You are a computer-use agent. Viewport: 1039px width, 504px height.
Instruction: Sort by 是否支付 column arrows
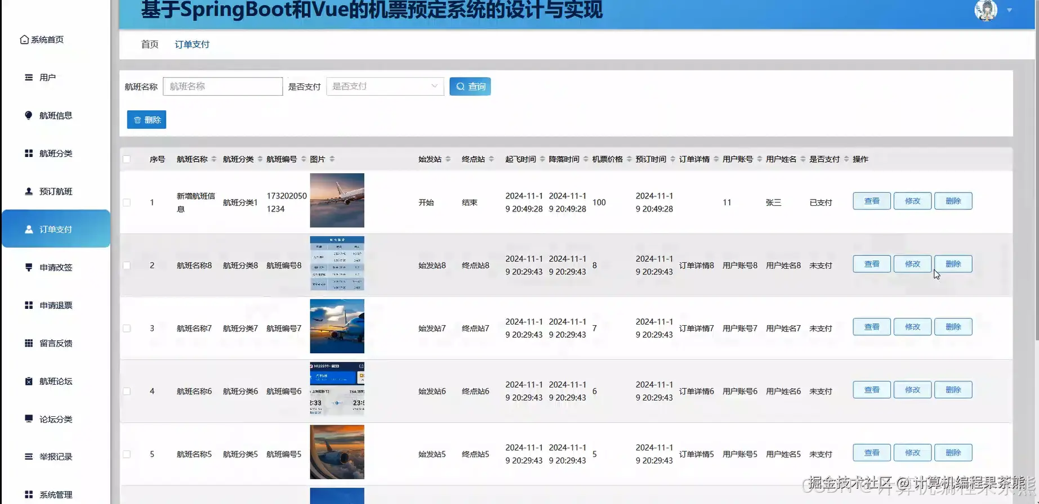(x=846, y=159)
